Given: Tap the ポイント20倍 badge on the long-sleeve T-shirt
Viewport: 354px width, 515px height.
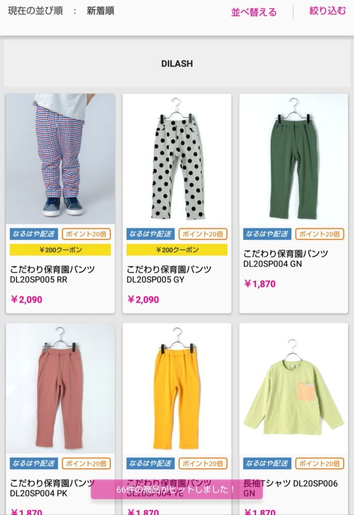Looking at the screenshot, I should click(x=320, y=463).
